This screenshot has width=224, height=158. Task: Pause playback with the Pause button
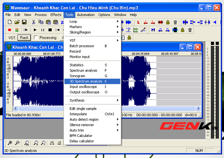(x=43, y=30)
